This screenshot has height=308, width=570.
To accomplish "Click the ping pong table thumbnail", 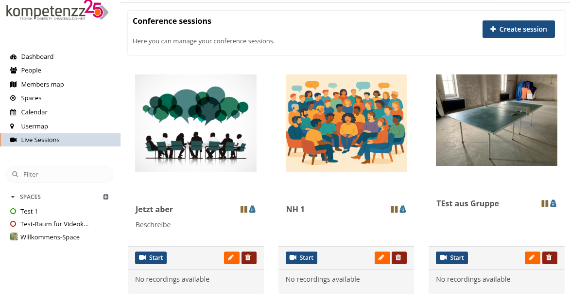I will coord(496,120).
